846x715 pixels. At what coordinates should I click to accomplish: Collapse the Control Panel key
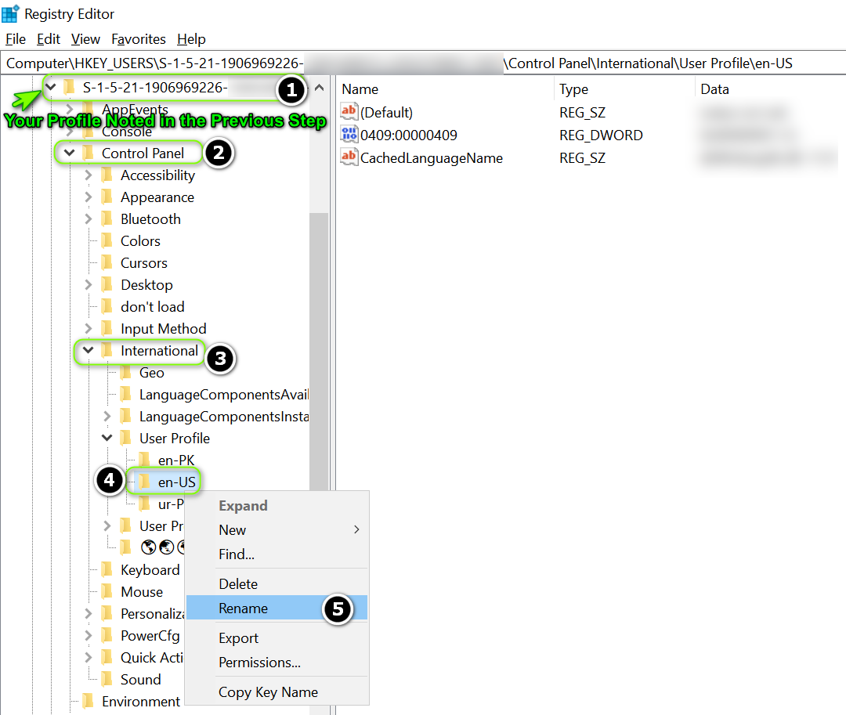coord(69,153)
